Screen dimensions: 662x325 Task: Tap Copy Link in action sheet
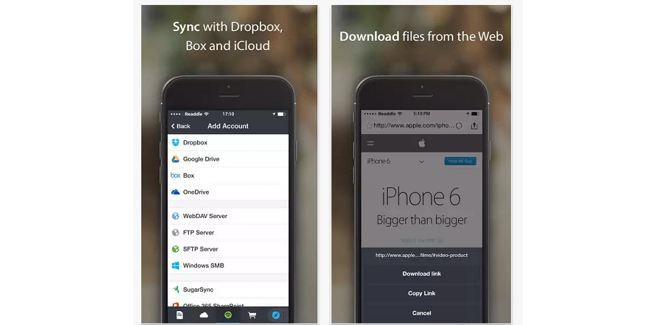pyautogui.click(x=422, y=294)
